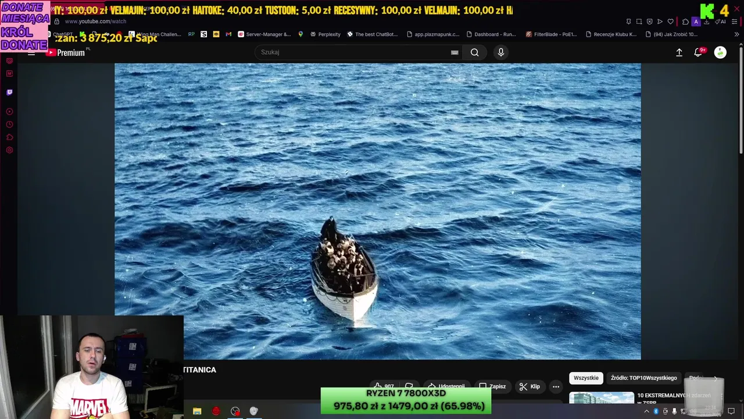
Task: Open the FilterBlade - PoE1 bookmark
Action: pos(550,34)
